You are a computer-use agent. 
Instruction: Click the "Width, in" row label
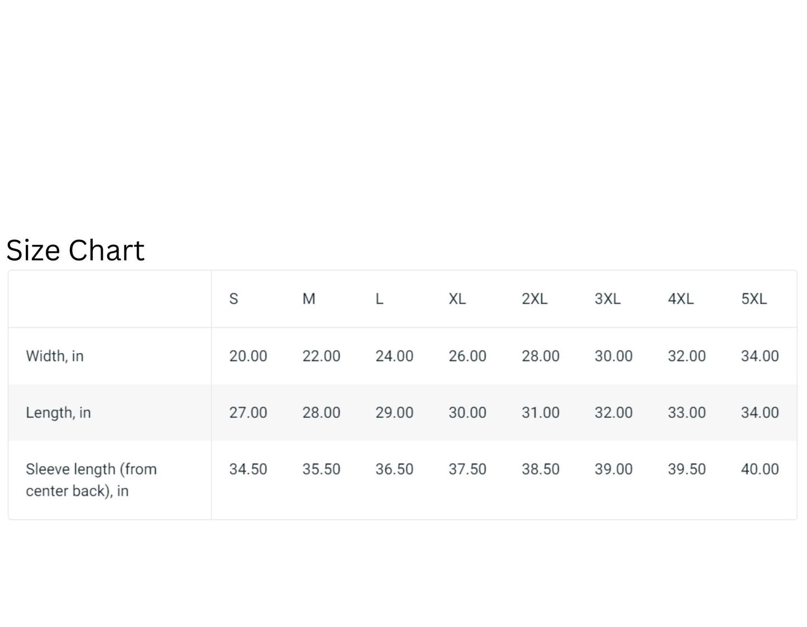point(55,356)
